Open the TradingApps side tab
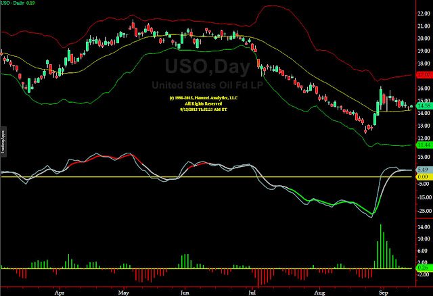Image resolution: width=433 pixels, height=296 pixels. point(3,142)
